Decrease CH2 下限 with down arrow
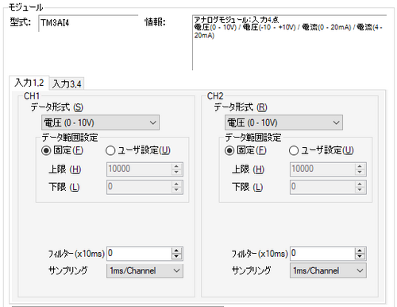This screenshot has height=307, width=397. point(360,190)
